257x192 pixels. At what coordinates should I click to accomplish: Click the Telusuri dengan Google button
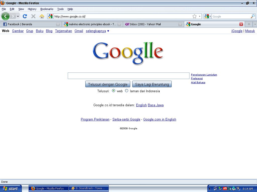coord(108,84)
